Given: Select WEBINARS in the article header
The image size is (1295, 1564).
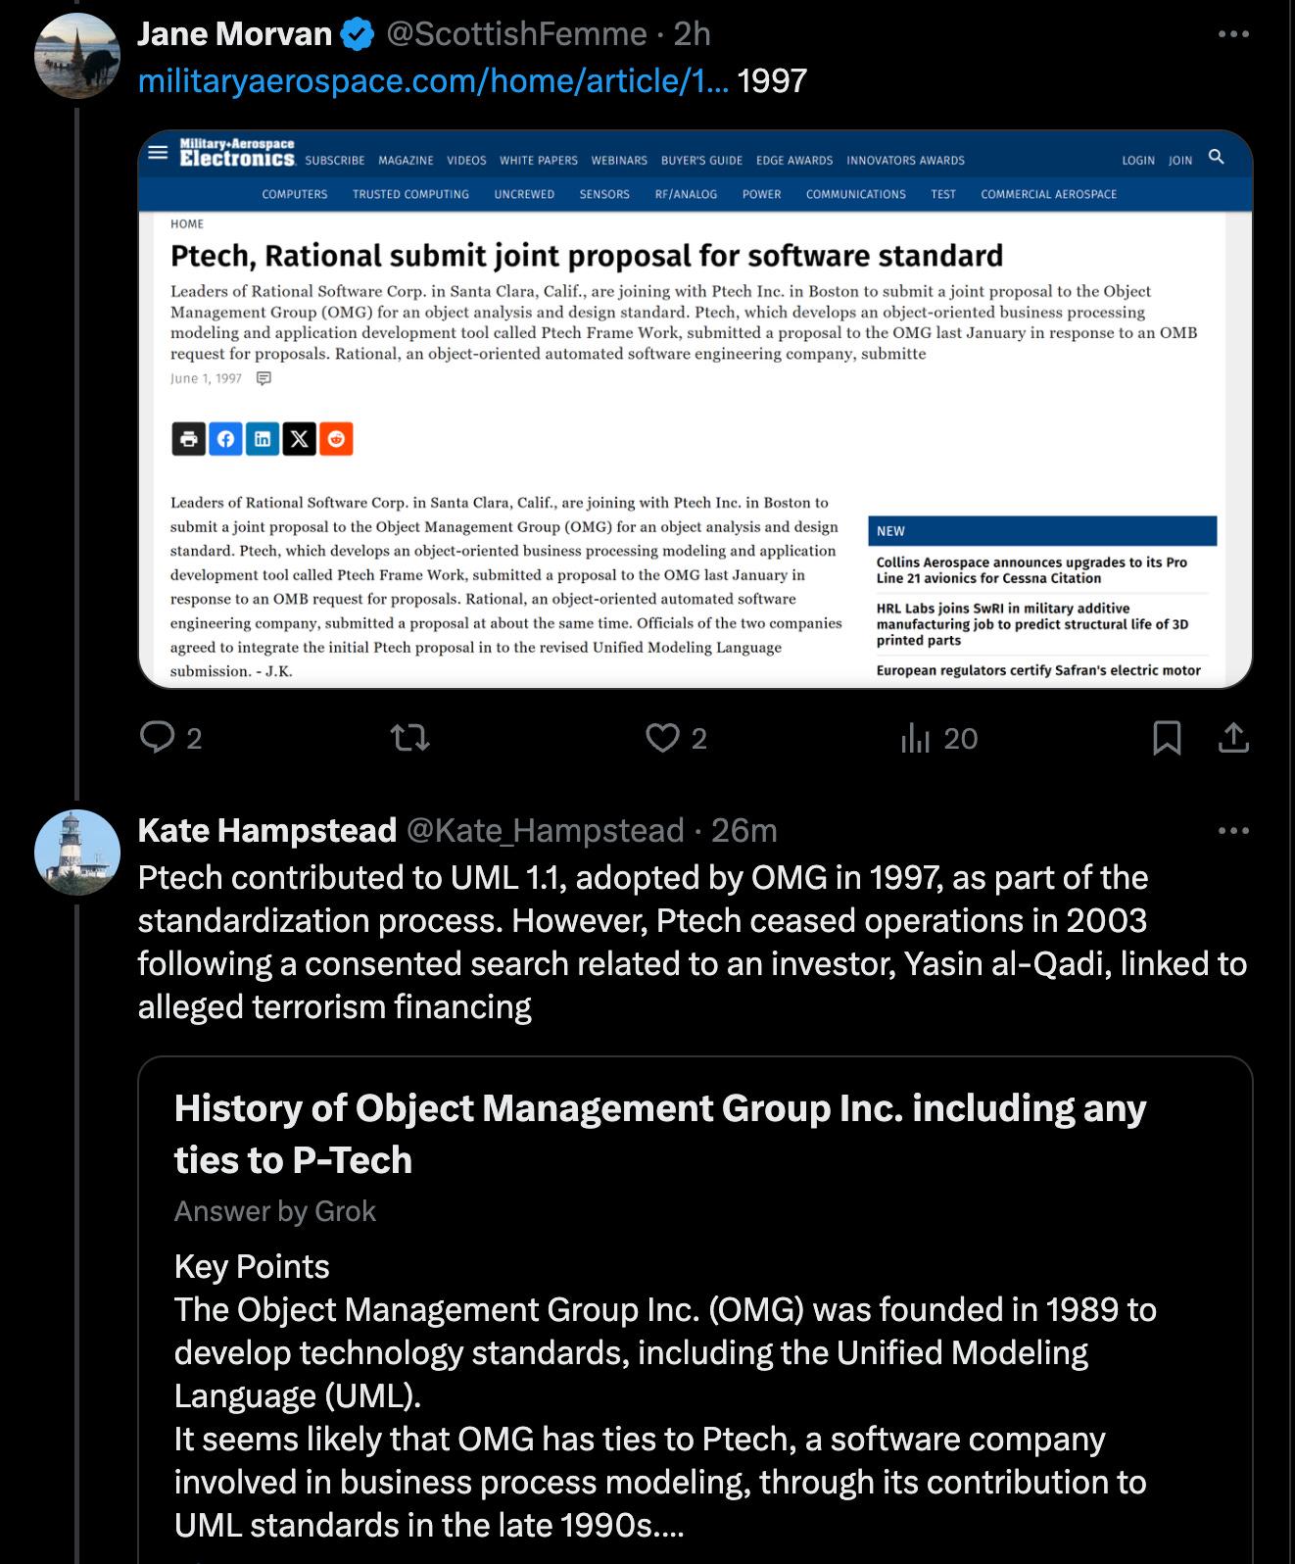Looking at the screenshot, I should point(619,161).
